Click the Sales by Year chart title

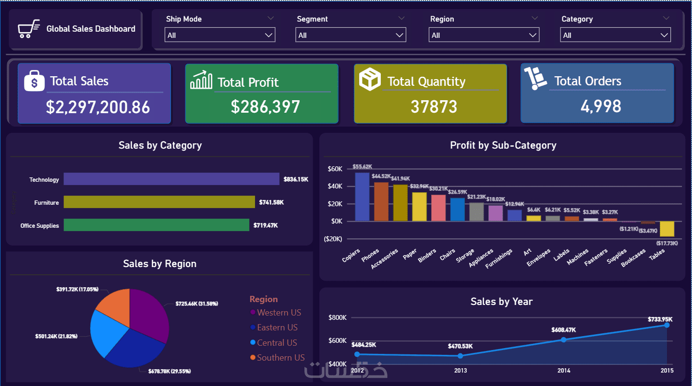point(501,302)
